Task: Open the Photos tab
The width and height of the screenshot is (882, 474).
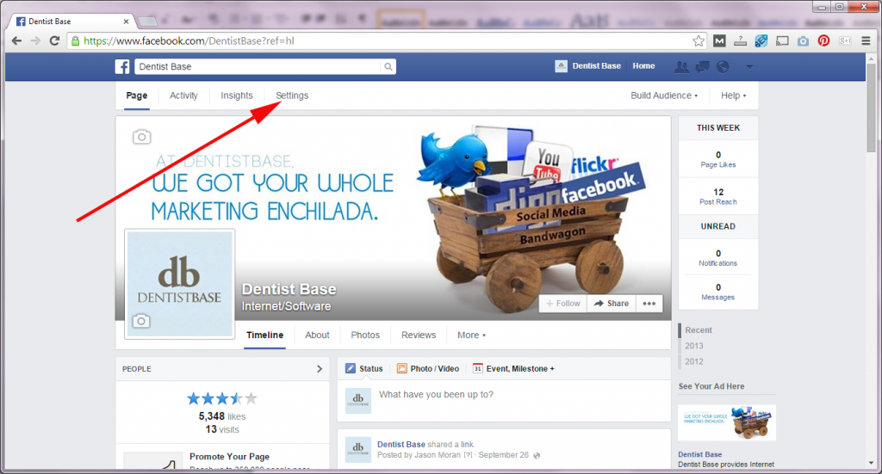Action: (x=365, y=335)
